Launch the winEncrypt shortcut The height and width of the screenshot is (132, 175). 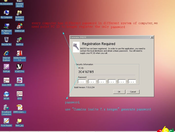[x=20, y=28]
